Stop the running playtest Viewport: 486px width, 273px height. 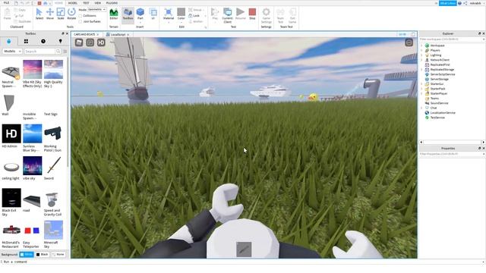point(252,14)
